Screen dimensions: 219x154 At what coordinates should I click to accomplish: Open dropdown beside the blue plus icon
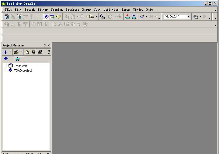coord(10,52)
